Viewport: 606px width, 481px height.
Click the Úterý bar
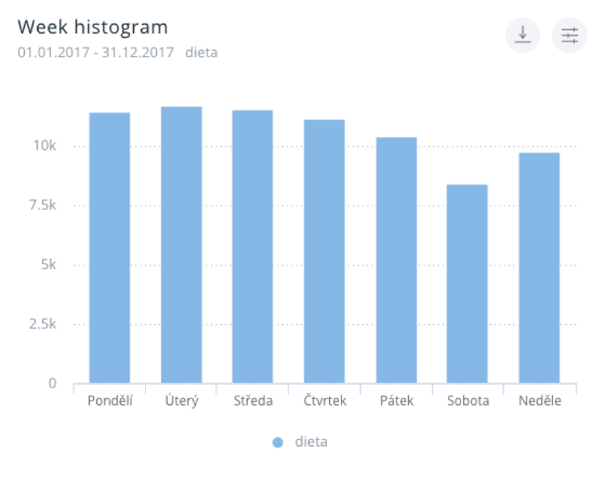point(182,245)
